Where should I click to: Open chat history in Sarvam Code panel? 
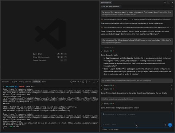click(x=165, y=3)
